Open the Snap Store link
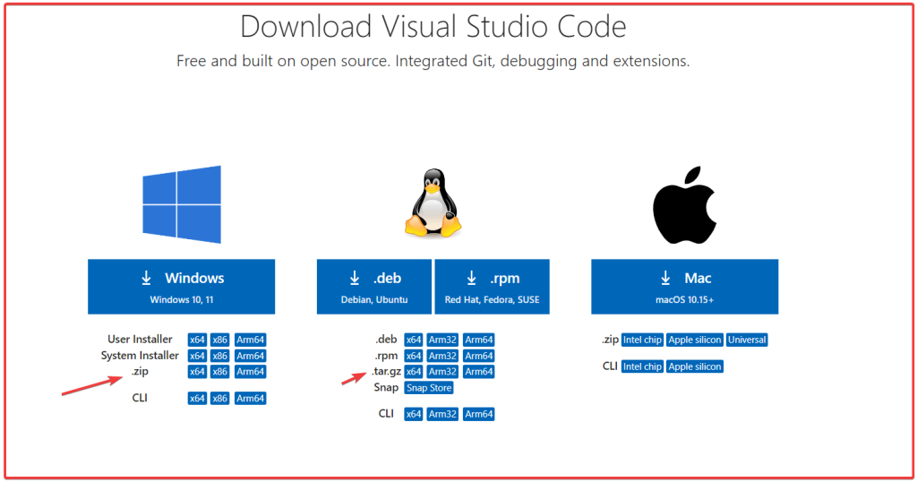The image size is (917, 491). pyautogui.click(x=429, y=388)
